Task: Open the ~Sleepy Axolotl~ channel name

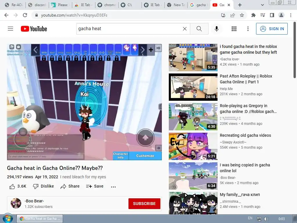Action: (233, 142)
